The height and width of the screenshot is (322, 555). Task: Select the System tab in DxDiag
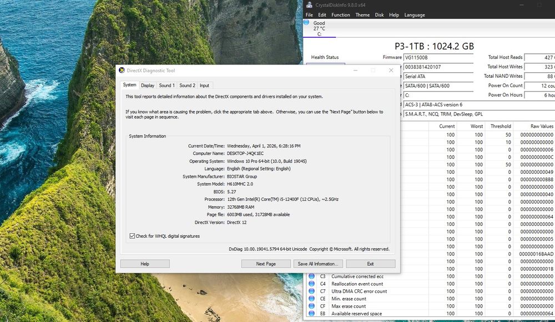pos(129,85)
